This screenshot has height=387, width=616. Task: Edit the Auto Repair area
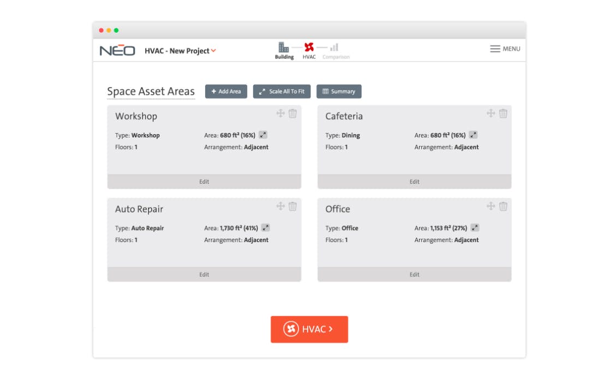204,274
